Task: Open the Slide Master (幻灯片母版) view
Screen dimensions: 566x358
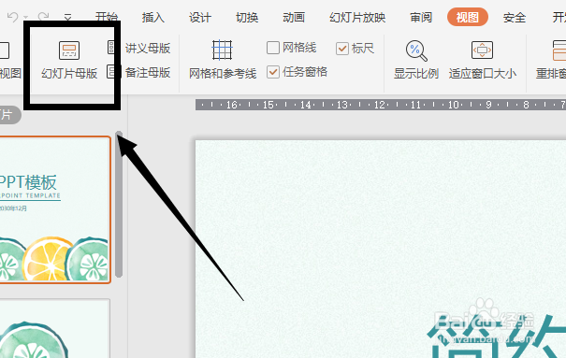Action: point(69,60)
